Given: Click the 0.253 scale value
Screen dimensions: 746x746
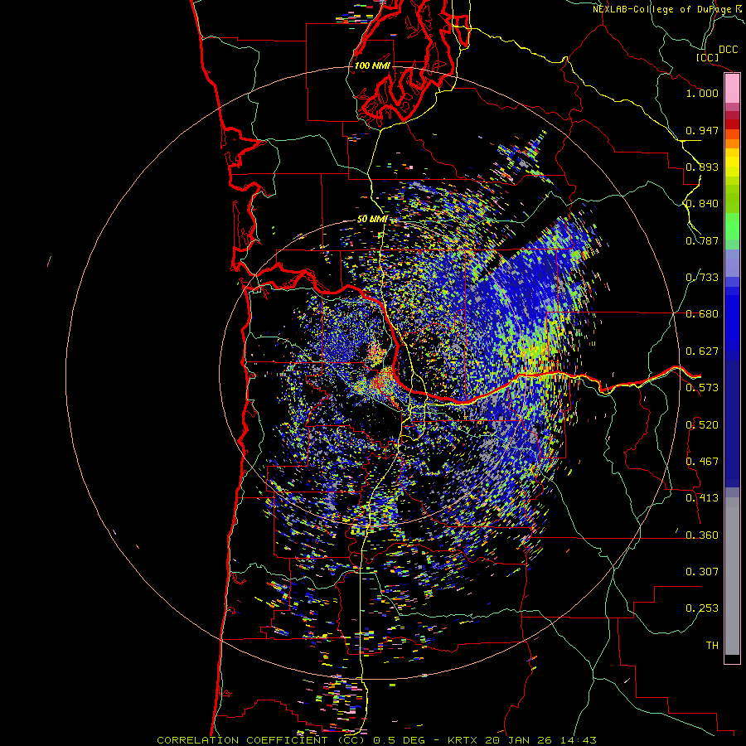Looking at the screenshot, I should pos(702,608).
